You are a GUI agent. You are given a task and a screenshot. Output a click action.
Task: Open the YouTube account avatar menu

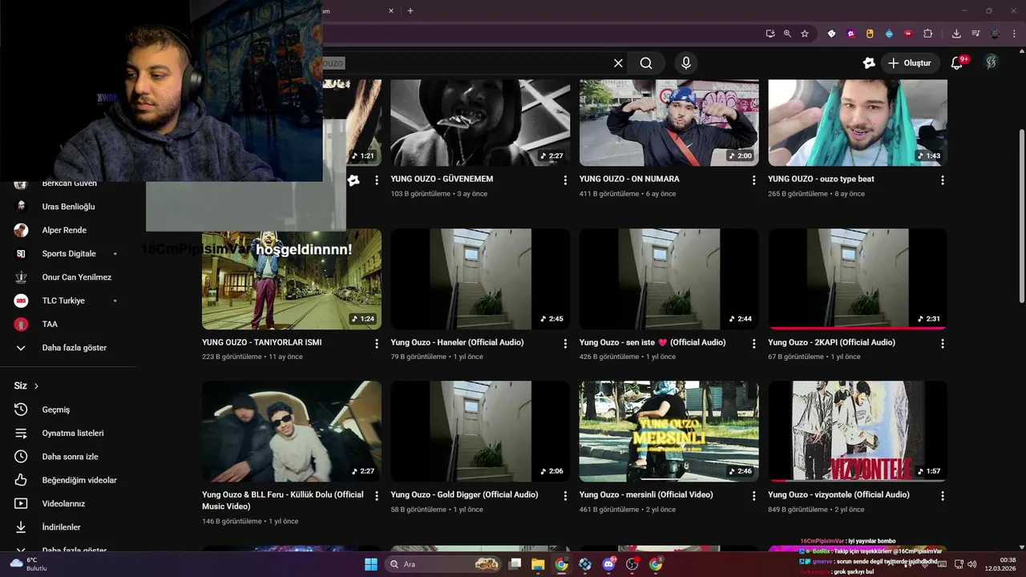pos(992,63)
